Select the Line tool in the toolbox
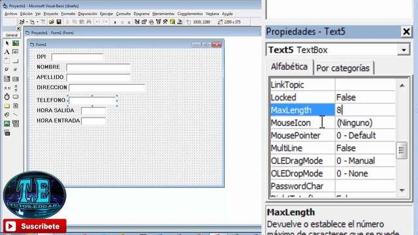 click(16, 115)
